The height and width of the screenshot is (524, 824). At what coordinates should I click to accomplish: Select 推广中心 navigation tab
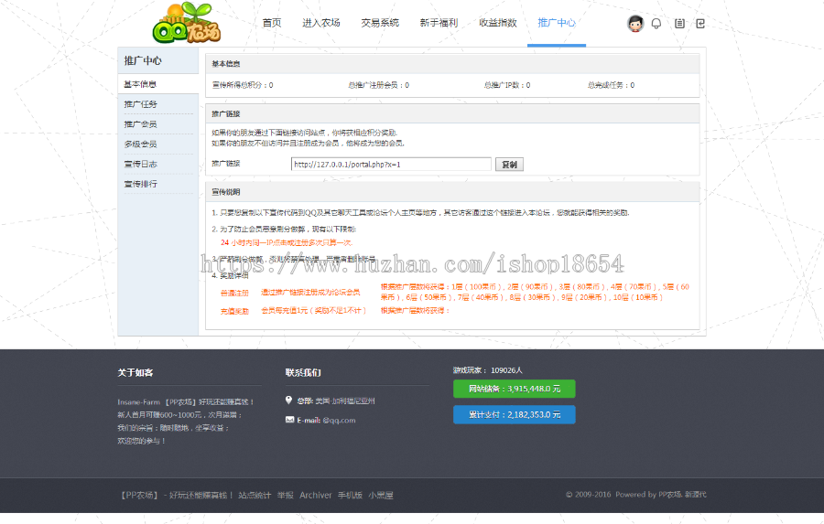tap(557, 23)
